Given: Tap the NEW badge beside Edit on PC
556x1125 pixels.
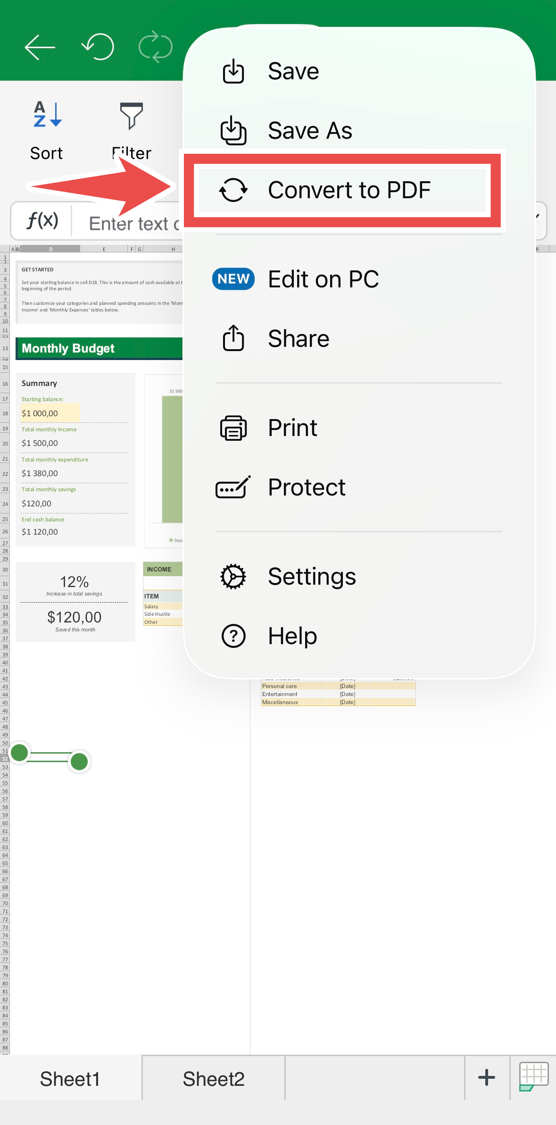Looking at the screenshot, I should 233,279.
